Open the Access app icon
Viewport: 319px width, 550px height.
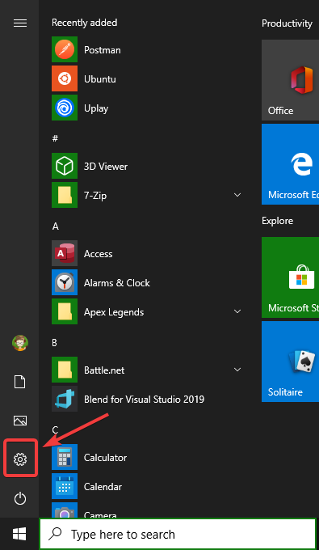coord(65,253)
